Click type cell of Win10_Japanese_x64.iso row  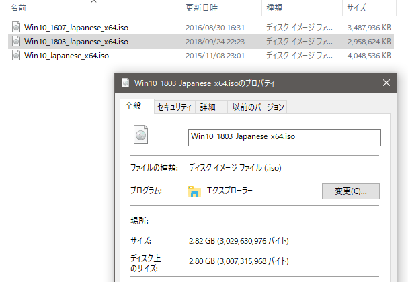[299, 56]
